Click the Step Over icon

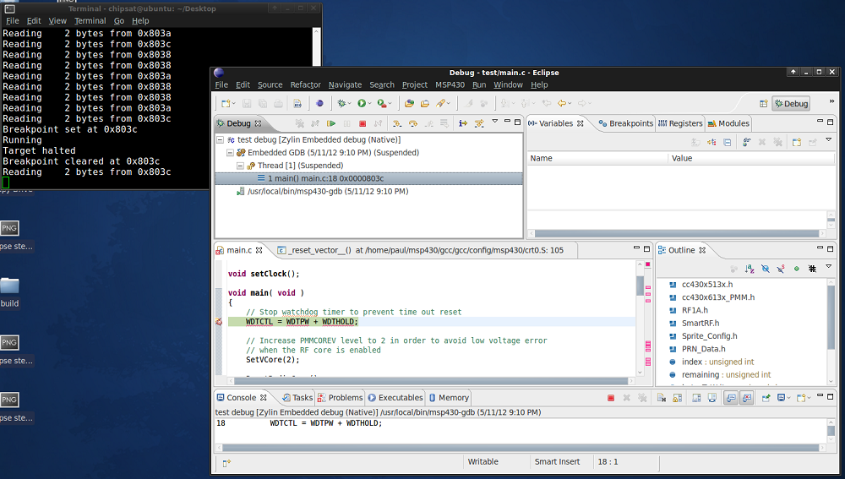[413, 123]
